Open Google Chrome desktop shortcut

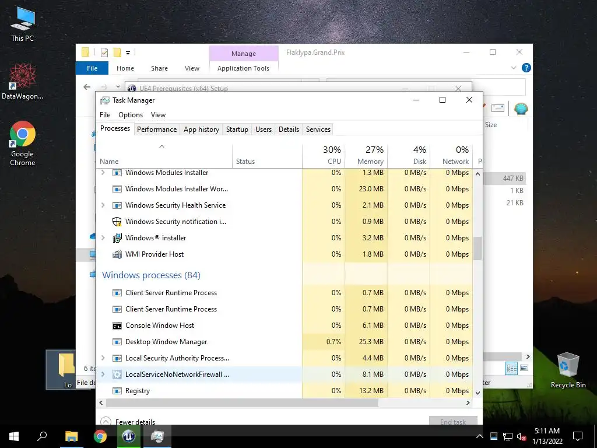(x=23, y=143)
